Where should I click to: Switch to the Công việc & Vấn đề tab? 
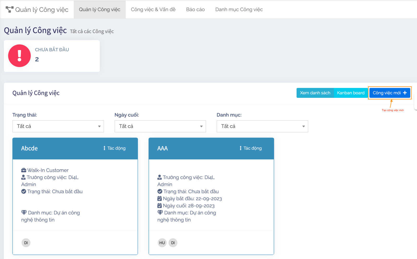[153, 9]
